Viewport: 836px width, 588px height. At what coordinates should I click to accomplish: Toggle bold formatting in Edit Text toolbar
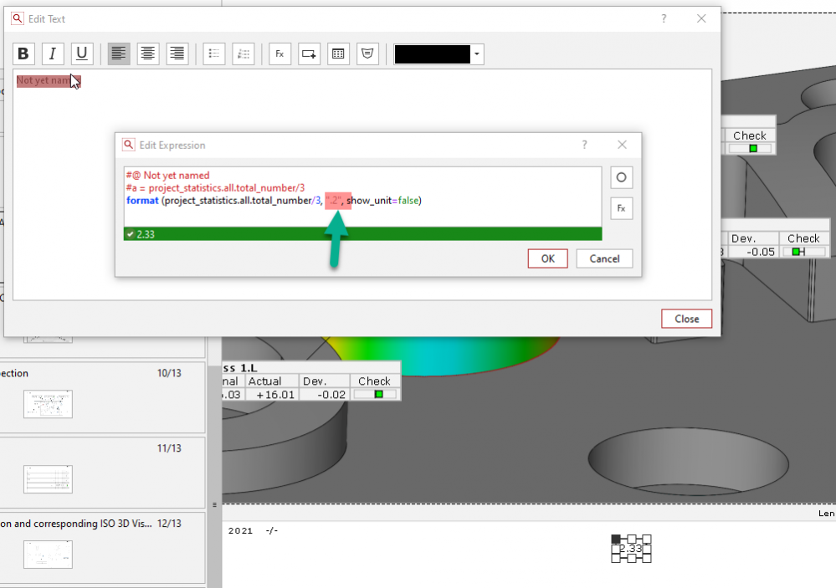pyautogui.click(x=23, y=54)
